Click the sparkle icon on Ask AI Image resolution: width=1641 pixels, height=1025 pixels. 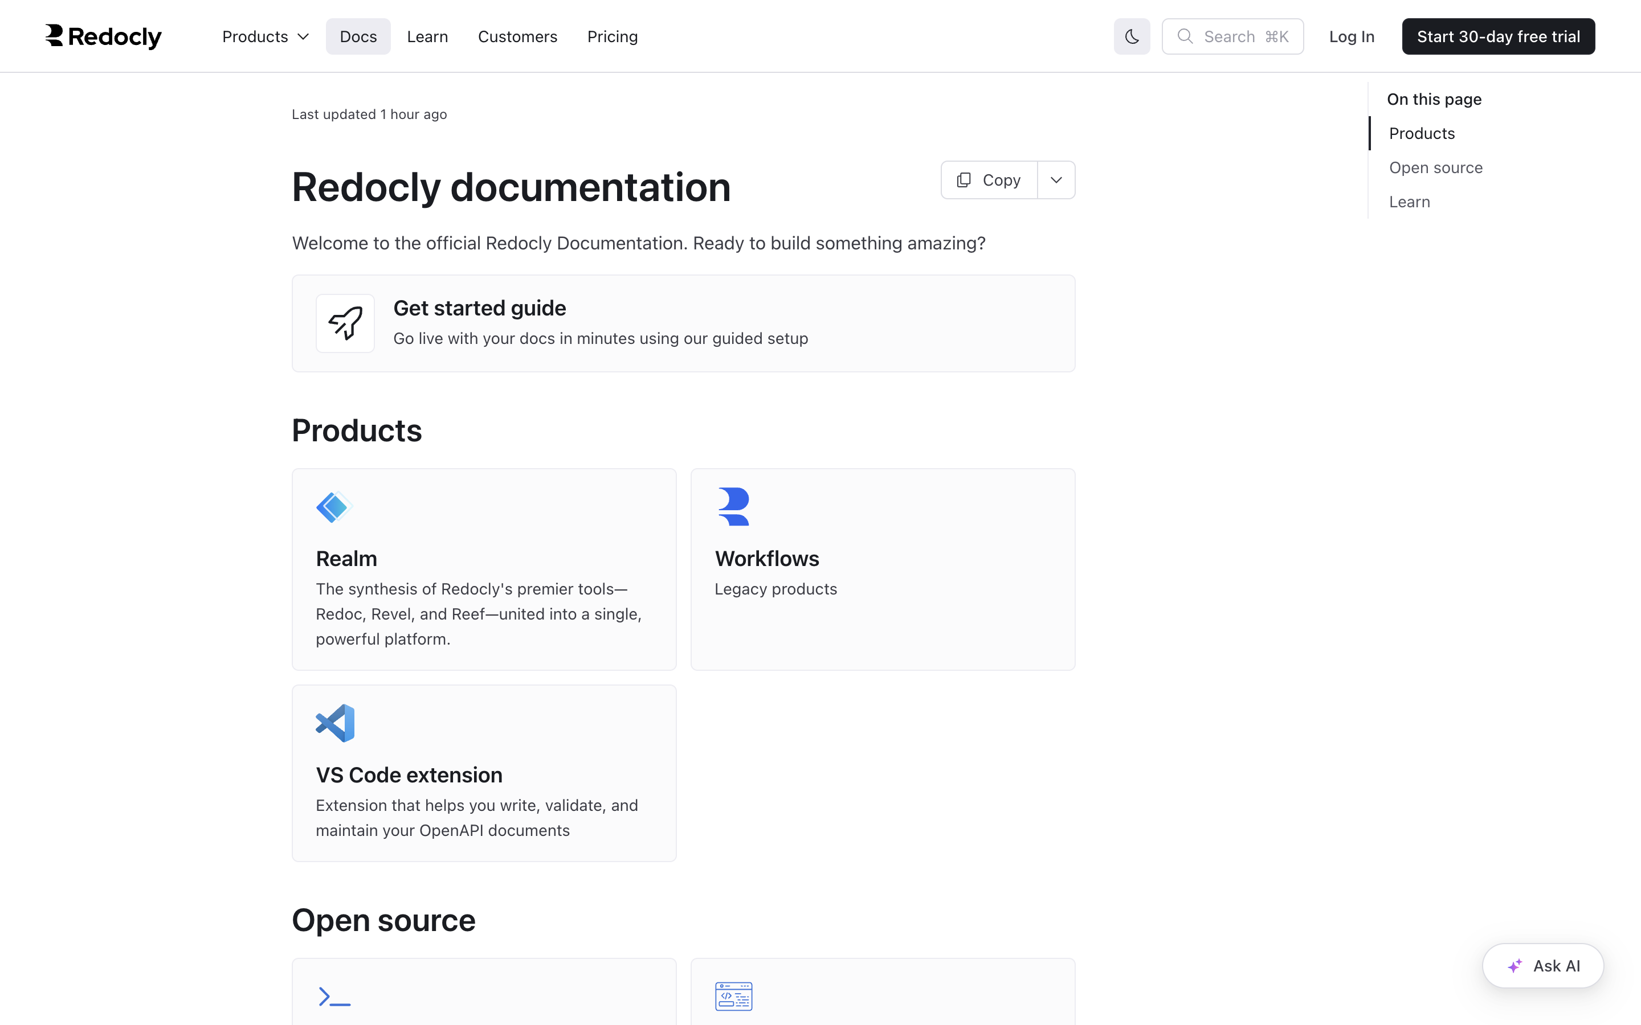click(1515, 966)
